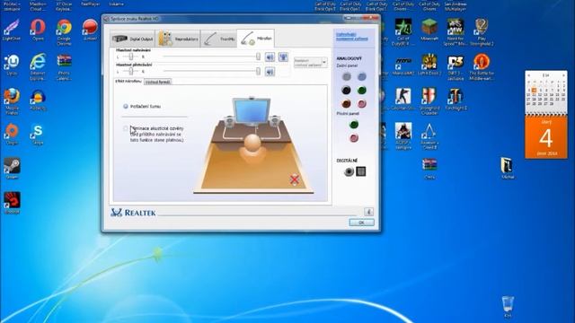Viewport: 575px width, 323px height.
Task: Launch Opera from the desktop
Action: 38,30
